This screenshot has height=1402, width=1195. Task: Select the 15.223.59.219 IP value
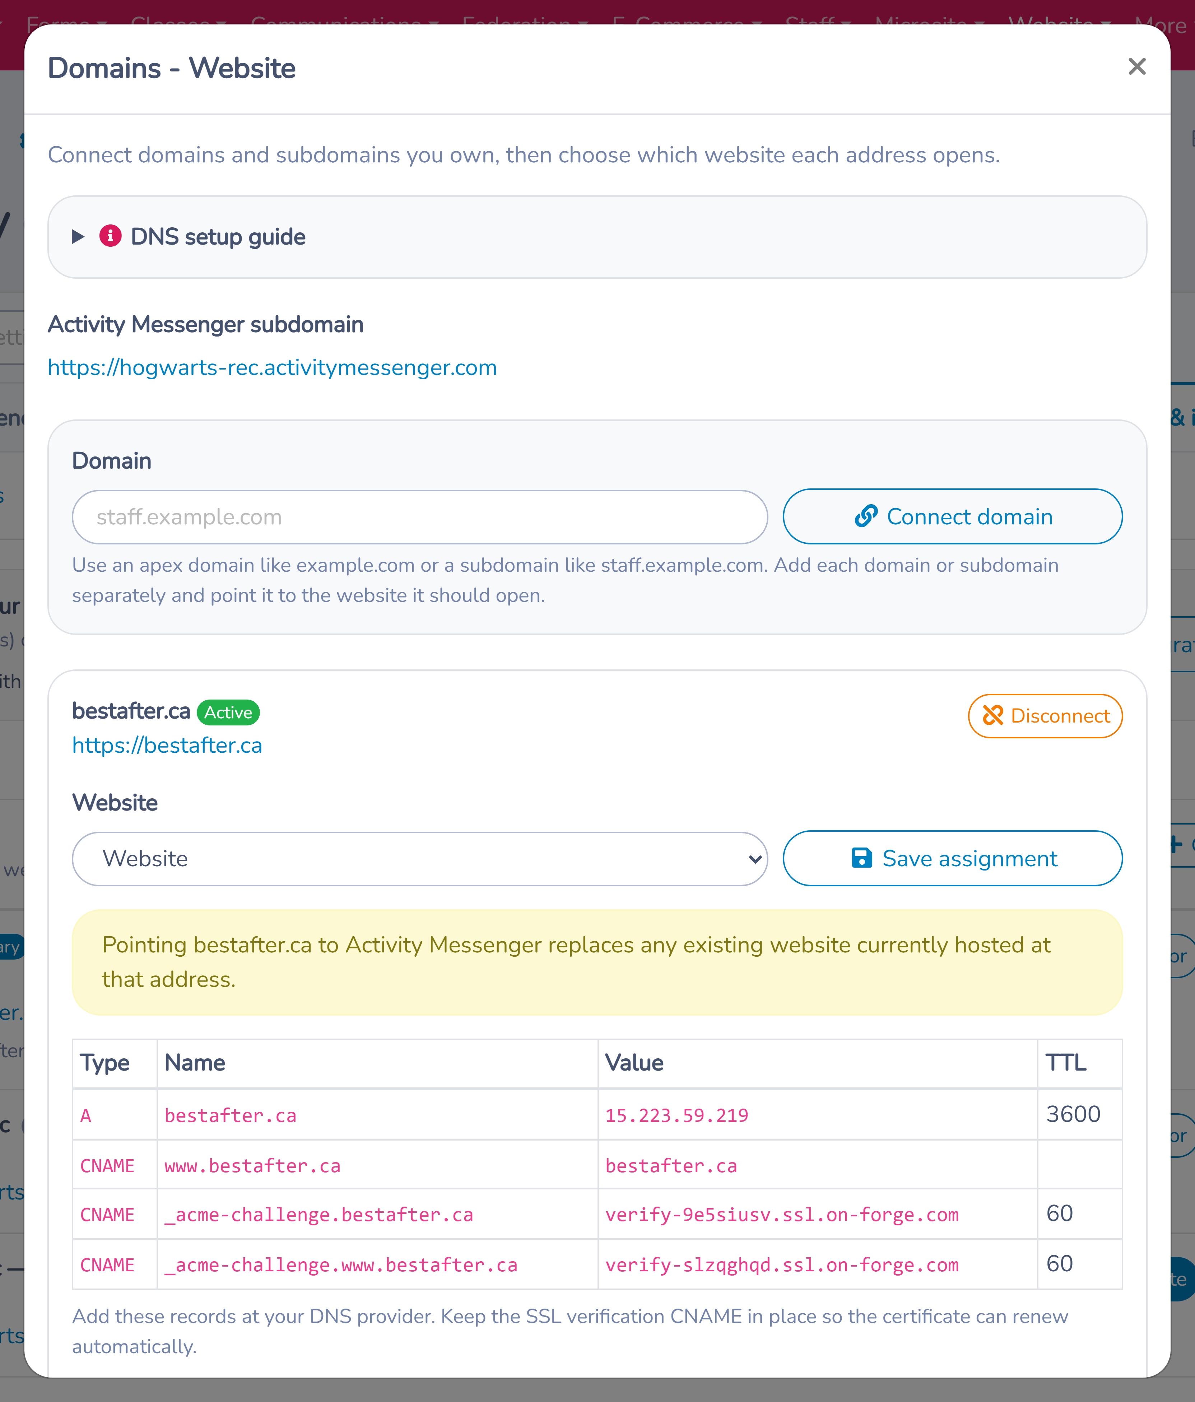[676, 1116]
